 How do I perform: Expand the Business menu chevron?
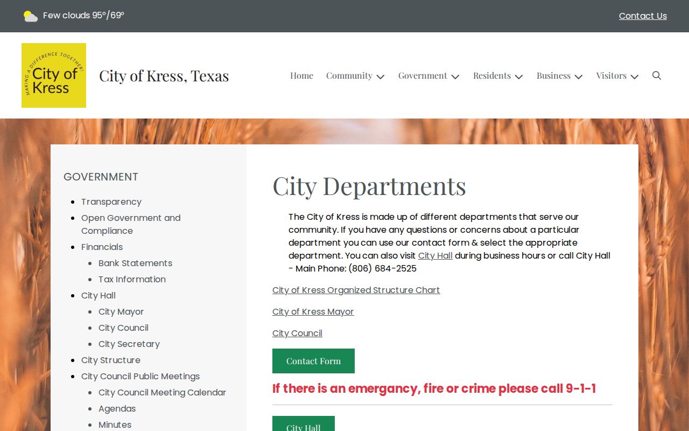tap(579, 77)
